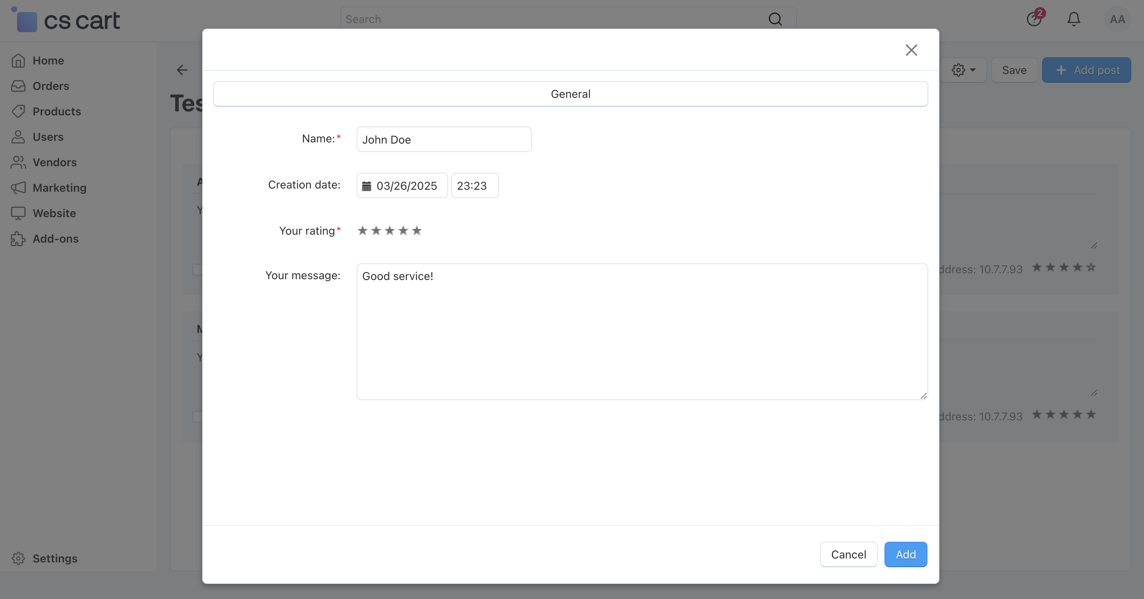Click the Add post button

pos(1086,70)
